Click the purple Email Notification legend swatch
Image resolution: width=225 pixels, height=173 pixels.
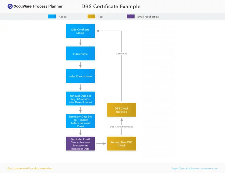click(x=131, y=17)
